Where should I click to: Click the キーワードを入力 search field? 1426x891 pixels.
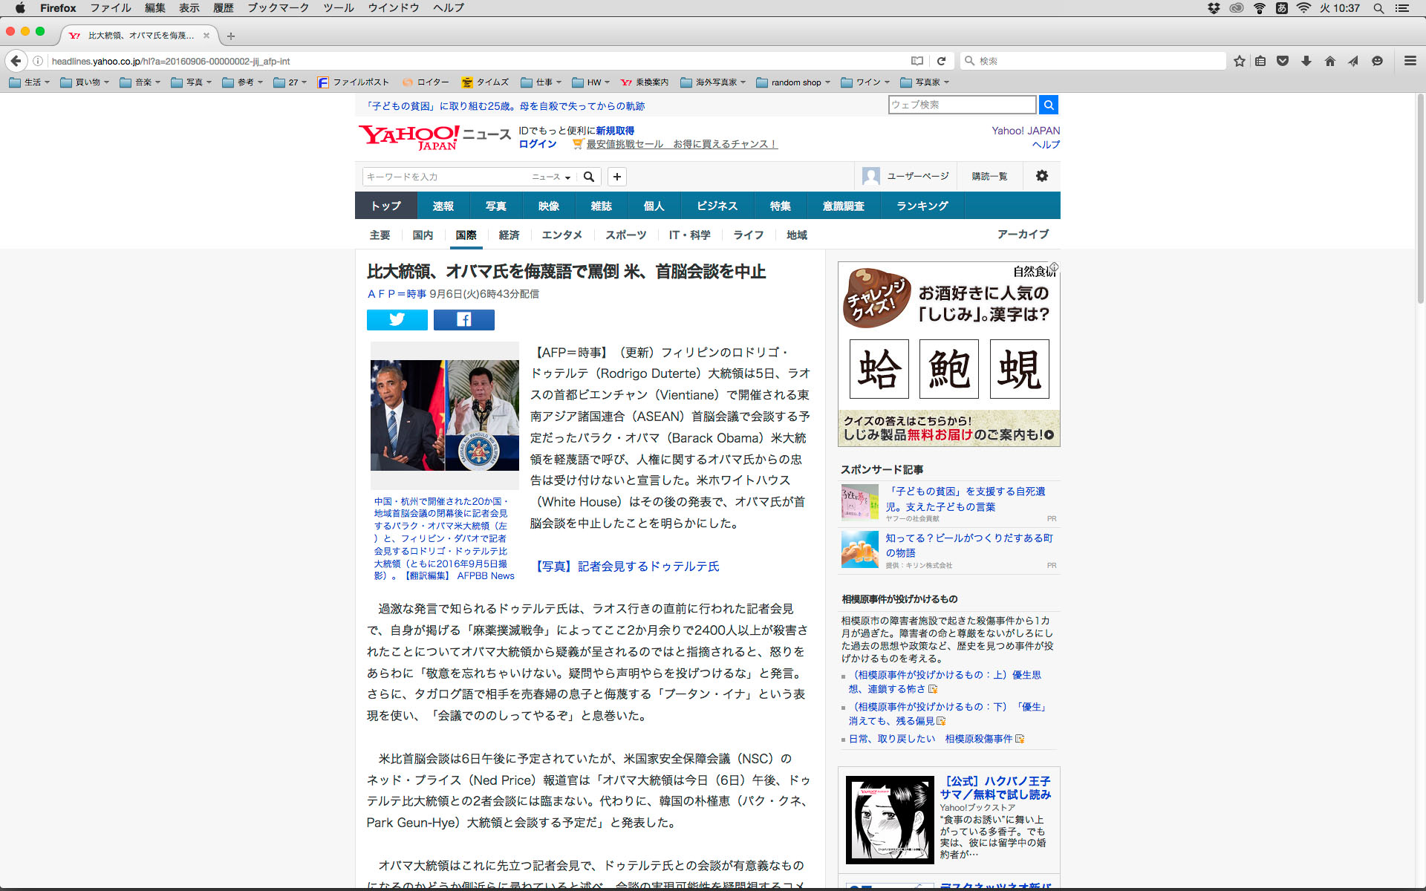446,177
